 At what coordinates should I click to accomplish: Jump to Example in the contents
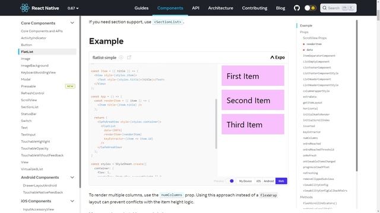[306, 25]
